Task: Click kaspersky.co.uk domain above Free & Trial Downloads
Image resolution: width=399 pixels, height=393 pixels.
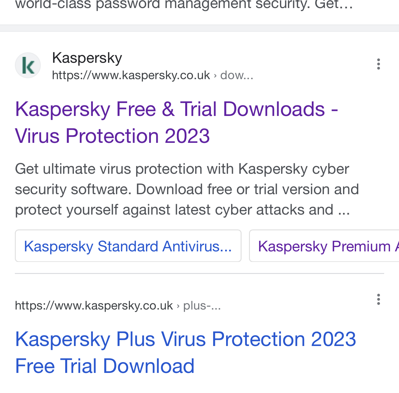Action: pyautogui.click(x=131, y=75)
